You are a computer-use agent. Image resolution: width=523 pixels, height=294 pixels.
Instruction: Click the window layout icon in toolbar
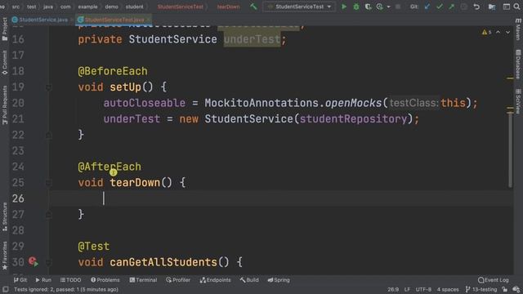(x=507, y=7)
